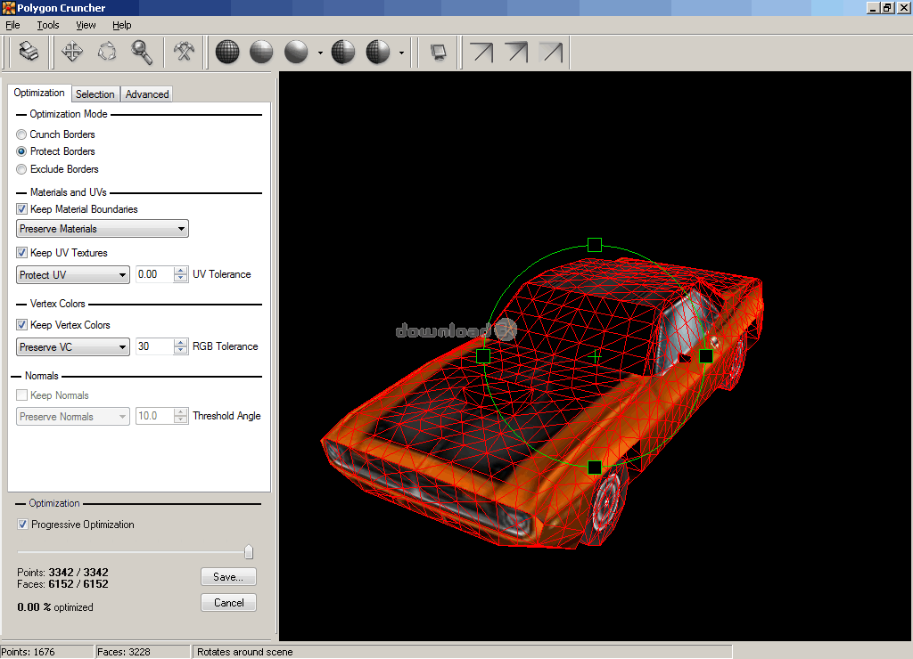Open the Protect UV dropdown
The height and width of the screenshot is (659, 913).
[x=73, y=274]
